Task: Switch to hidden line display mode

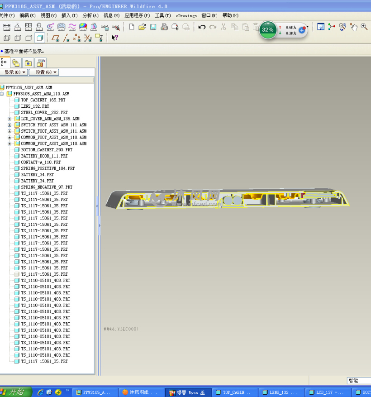Action: 18,38
